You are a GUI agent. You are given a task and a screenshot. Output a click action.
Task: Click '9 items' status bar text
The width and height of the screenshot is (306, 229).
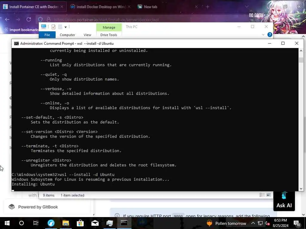[49, 195]
